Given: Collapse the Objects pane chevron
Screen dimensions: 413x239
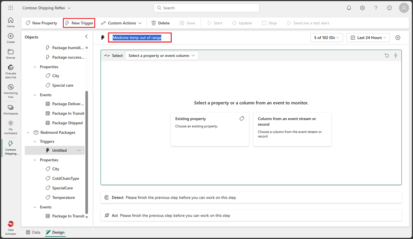Looking at the screenshot, I should (86, 36).
